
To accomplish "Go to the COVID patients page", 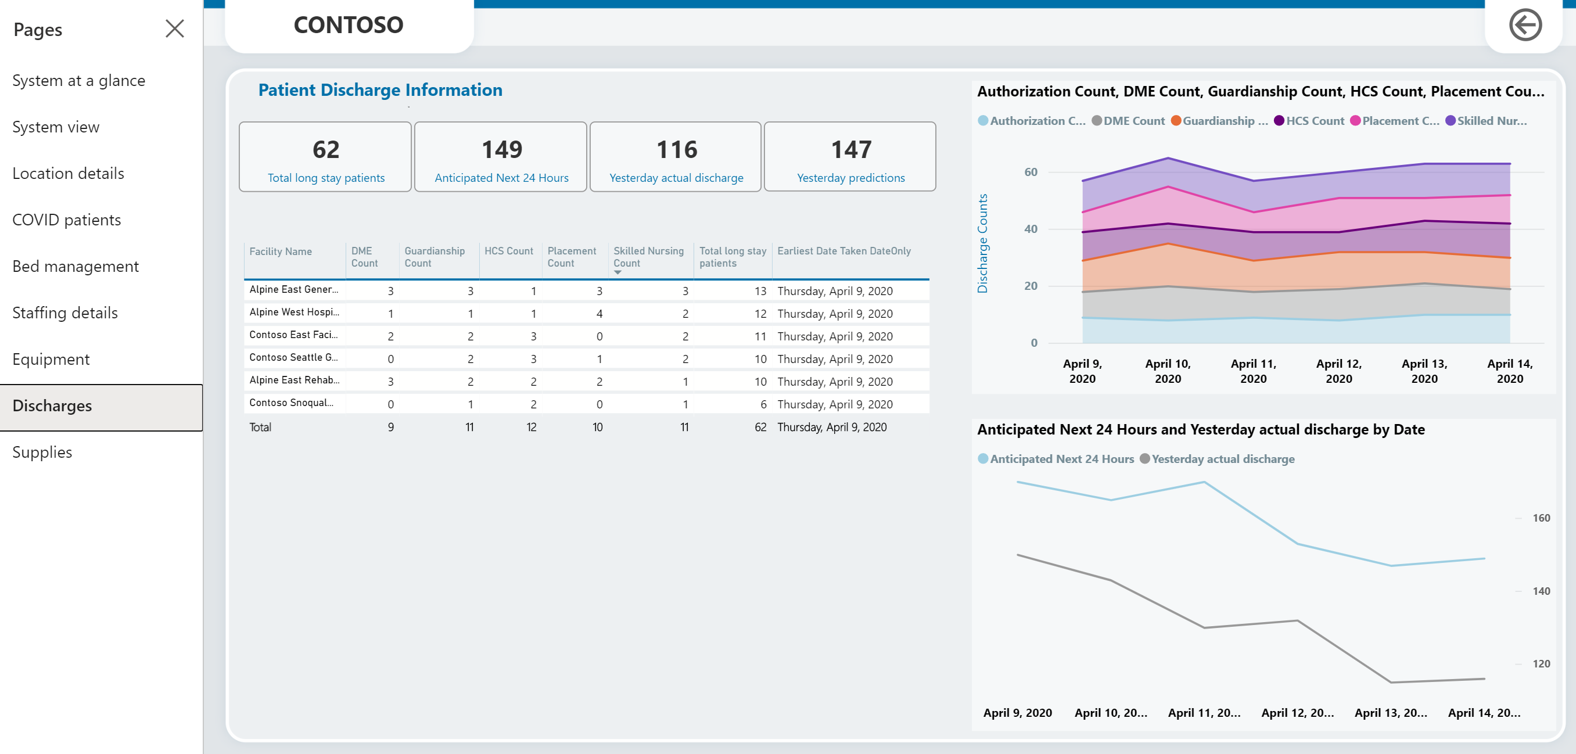I will pos(67,220).
